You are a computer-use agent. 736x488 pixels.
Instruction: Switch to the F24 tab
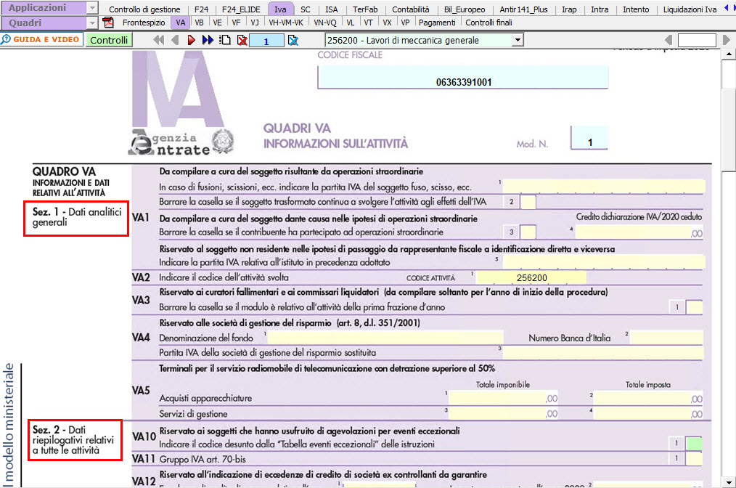tap(201, 9)
